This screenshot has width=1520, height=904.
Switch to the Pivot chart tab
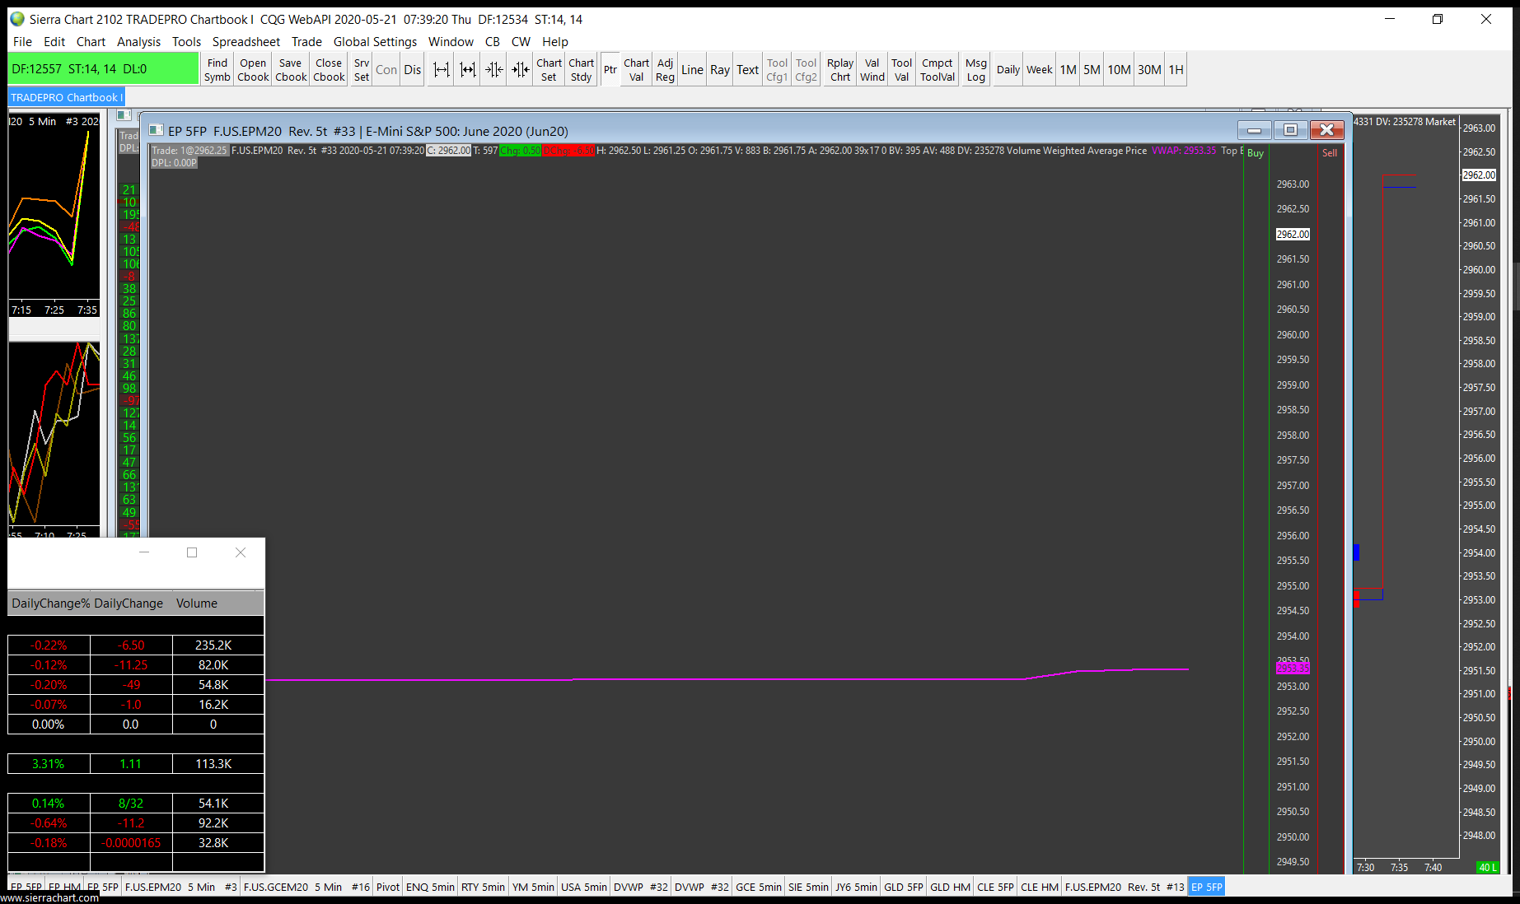click(388, 887)
